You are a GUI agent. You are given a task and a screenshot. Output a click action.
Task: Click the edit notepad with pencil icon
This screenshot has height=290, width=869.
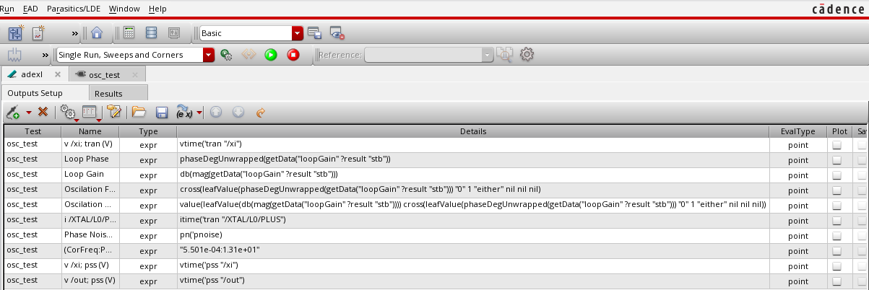(x=113, y=113)
